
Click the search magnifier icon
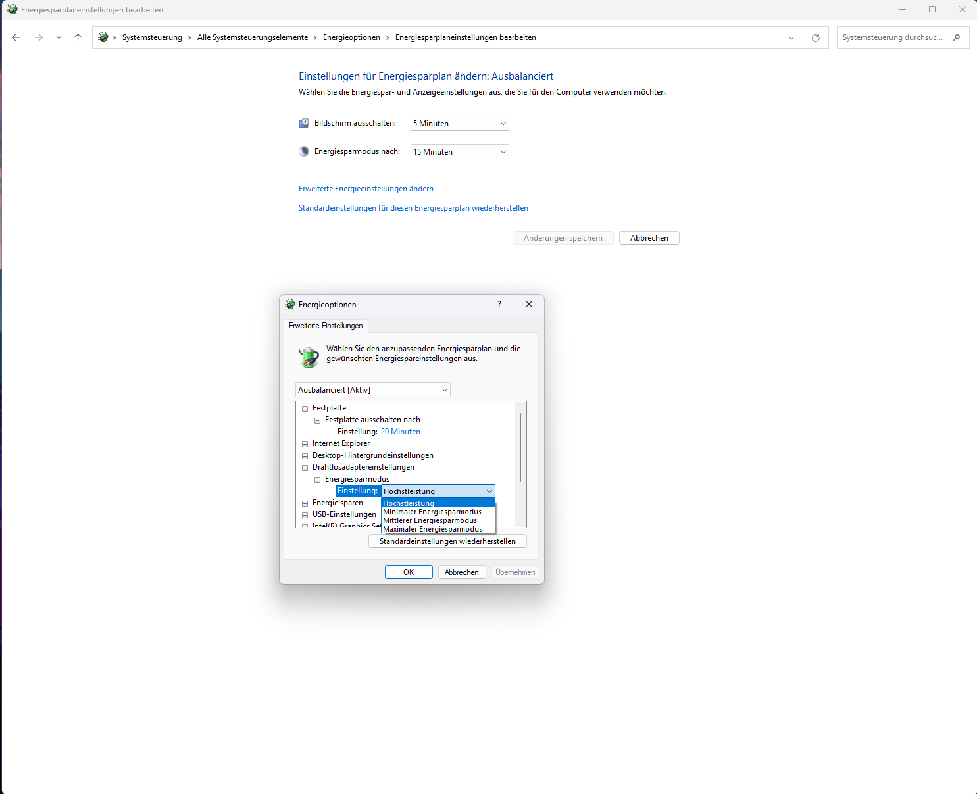[957, 37]
